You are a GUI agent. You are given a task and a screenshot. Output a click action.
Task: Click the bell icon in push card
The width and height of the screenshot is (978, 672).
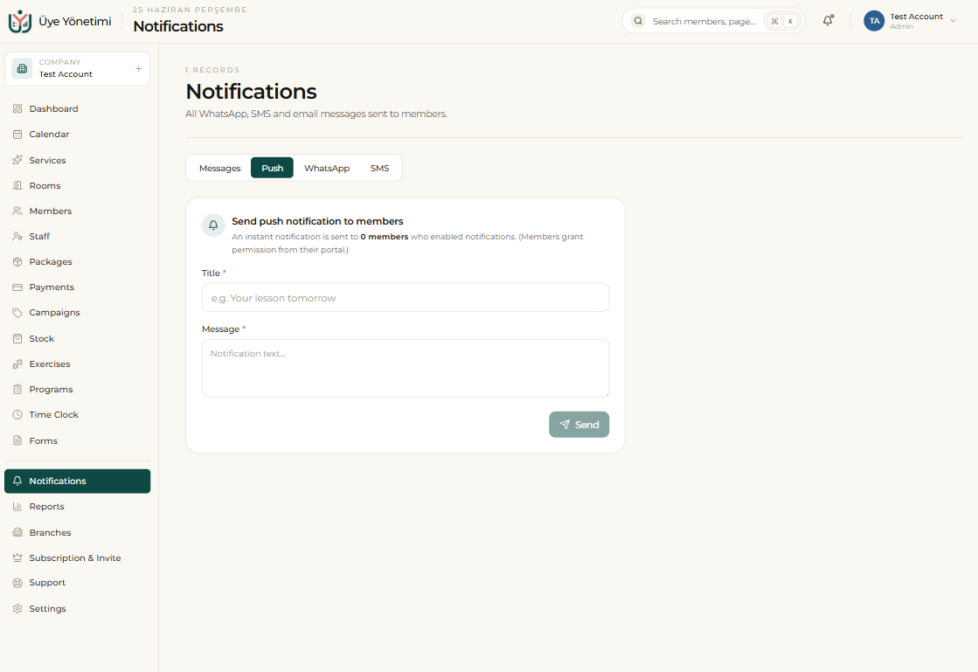pyautogui.click(x=213, y=225)
